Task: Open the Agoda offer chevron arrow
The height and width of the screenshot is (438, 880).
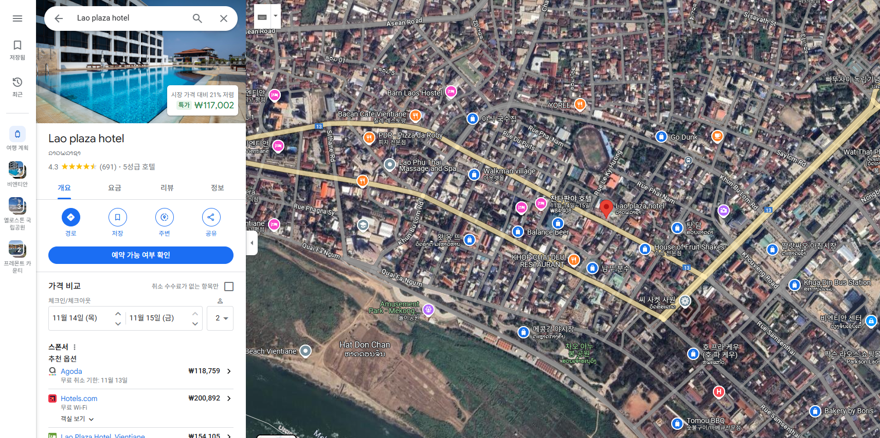Action: tap(229, 371)
